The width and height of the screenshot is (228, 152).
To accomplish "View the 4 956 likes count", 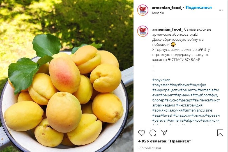I will coord(164,141).
